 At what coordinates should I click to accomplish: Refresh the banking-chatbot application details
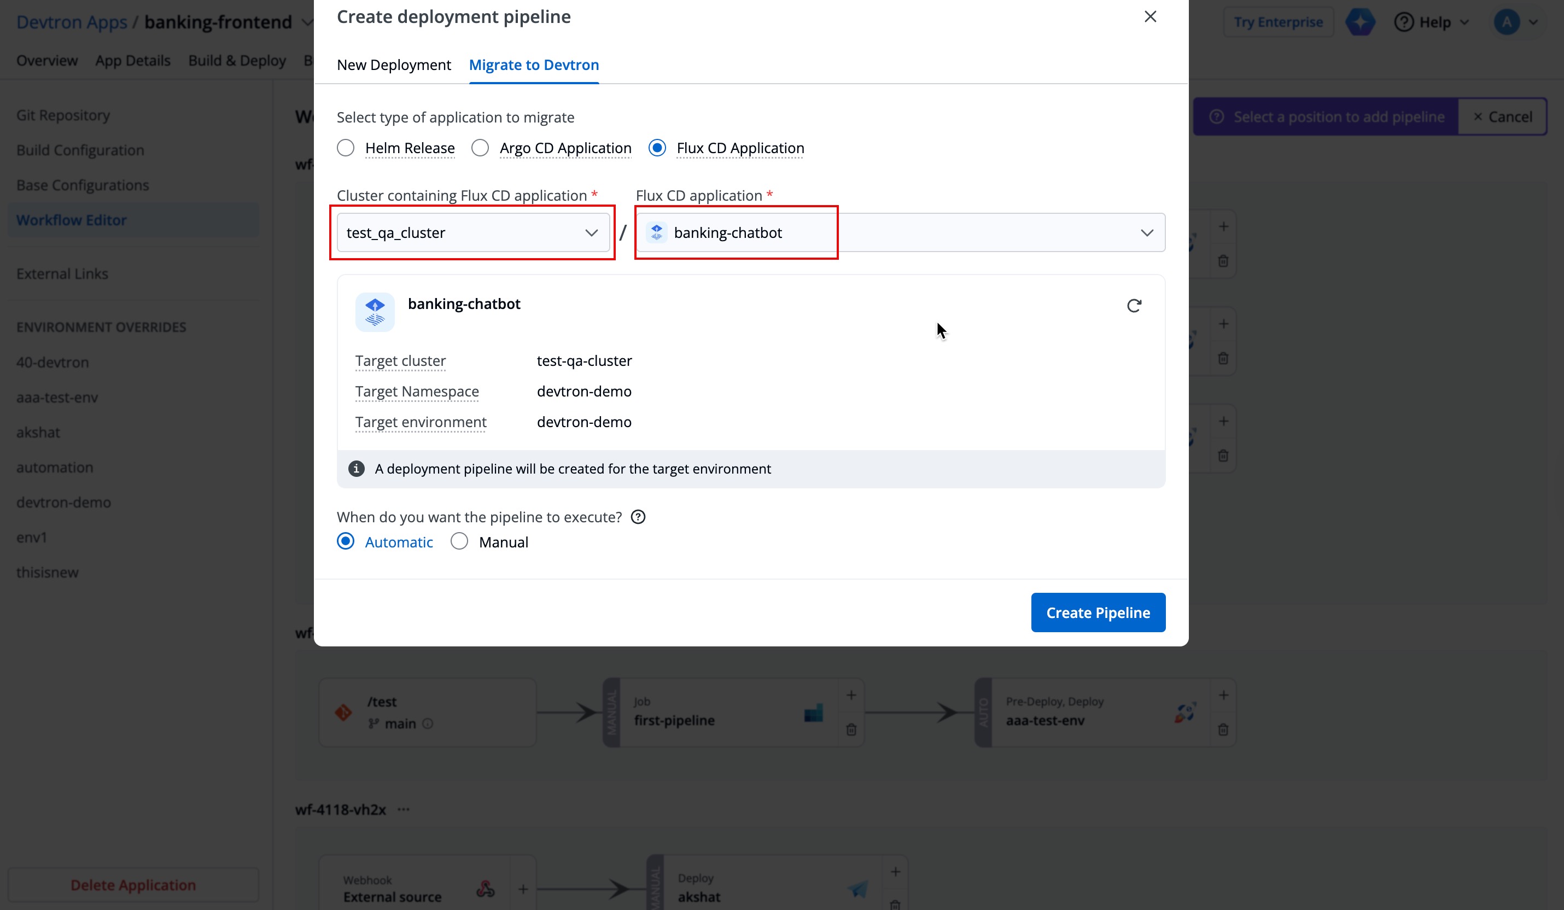coord(1135,305)
